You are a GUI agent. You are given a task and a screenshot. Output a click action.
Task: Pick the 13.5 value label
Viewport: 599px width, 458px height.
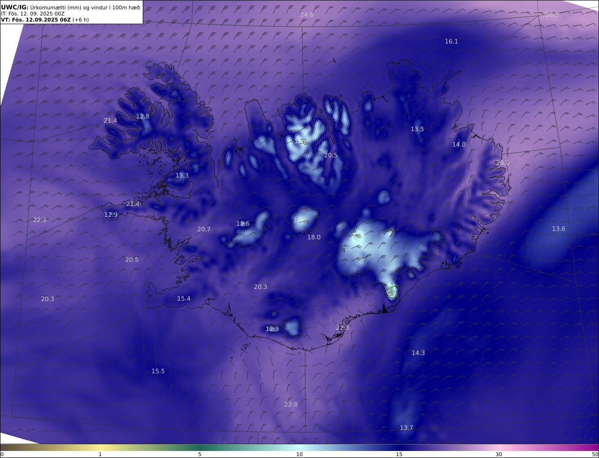417,129
